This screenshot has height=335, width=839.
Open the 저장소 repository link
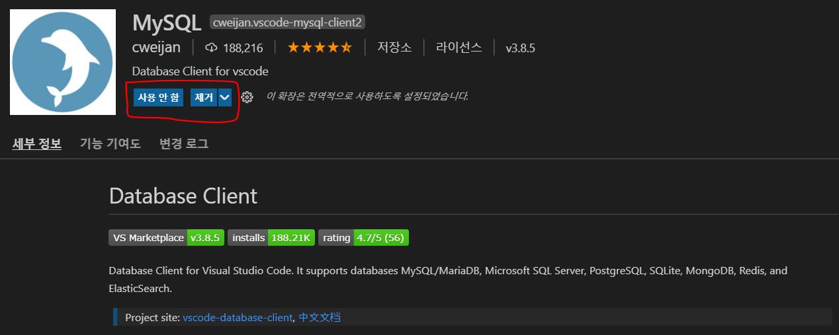(394, 48)
